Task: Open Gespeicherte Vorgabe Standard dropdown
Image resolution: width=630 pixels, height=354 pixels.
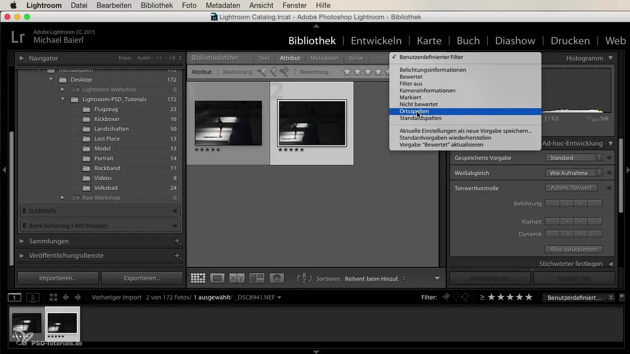Action: click(574, 158)
